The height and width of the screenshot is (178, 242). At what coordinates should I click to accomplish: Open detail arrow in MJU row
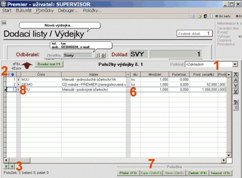tap(19, 79)
